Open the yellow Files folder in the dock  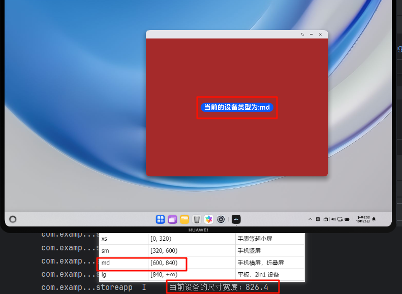[x=184, y=219]
